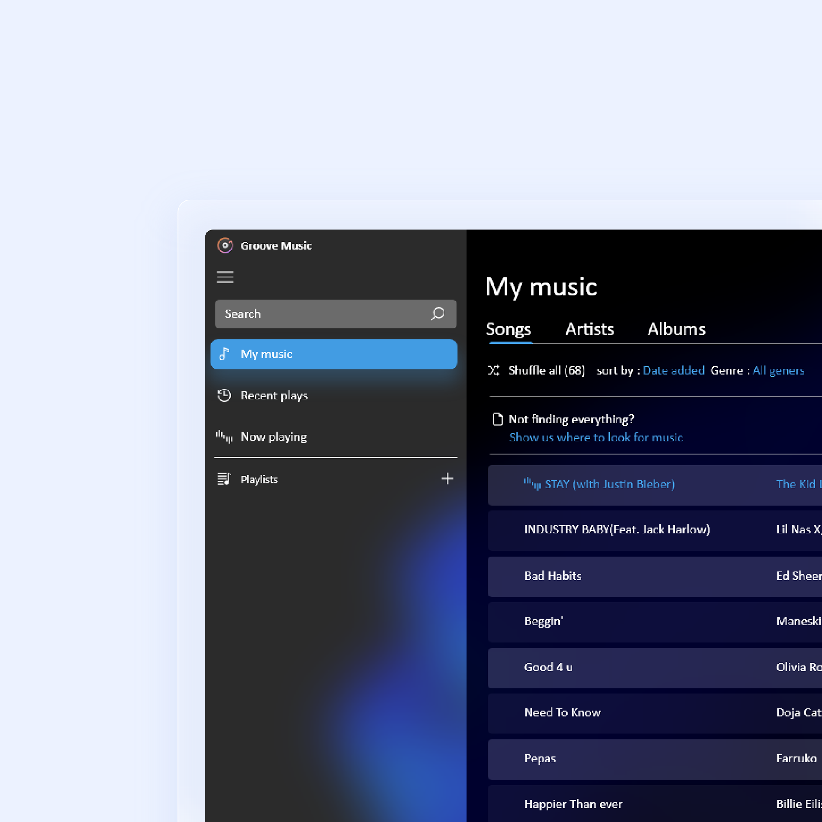This screenshot has width=822, height=822.
Task: Select My music in the sidebar
Action: (x=334, y=354)
